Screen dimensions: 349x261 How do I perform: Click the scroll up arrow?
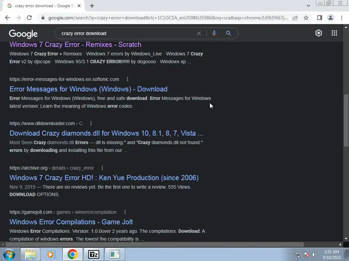click(346, 27)
